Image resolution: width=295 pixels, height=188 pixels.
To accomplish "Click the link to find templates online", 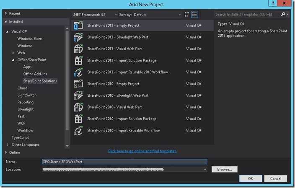I will (142, 151).
